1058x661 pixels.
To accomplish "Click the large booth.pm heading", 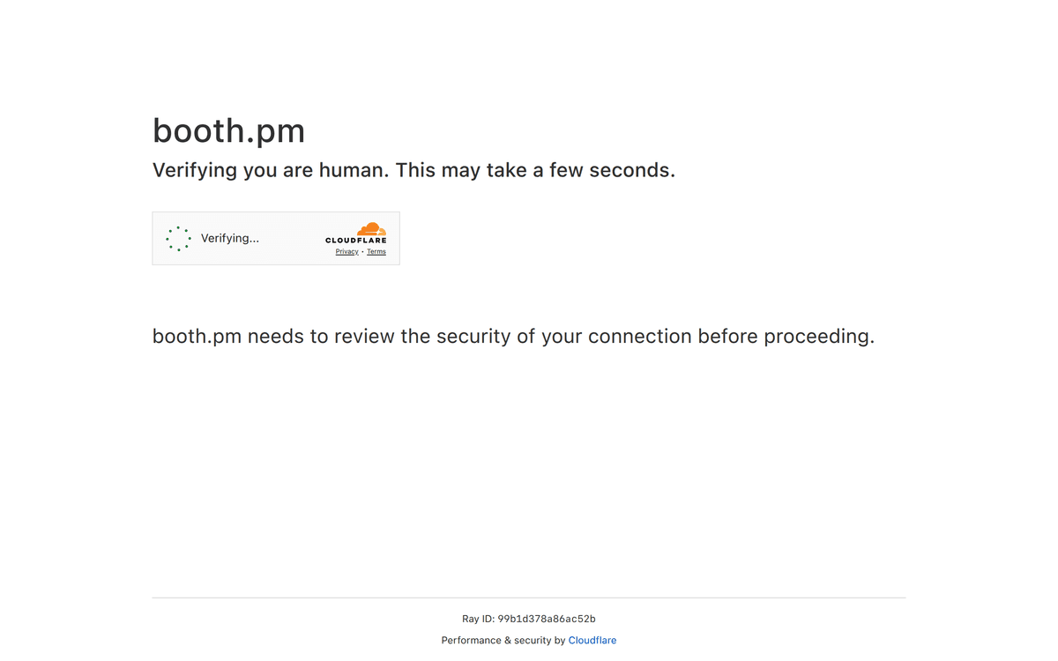I will click(229, 130).
